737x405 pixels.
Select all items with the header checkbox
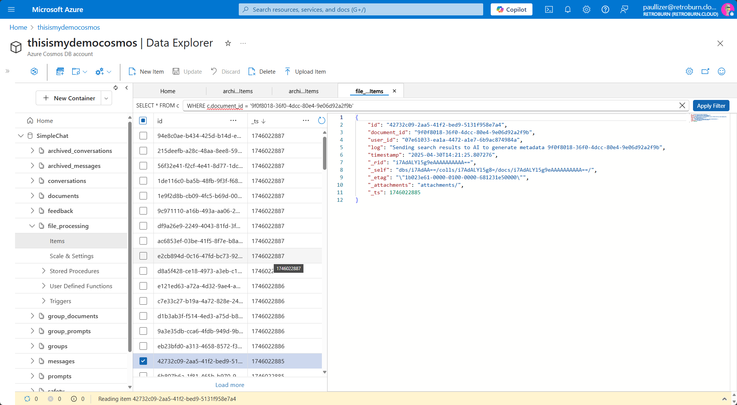pos(143,121)
